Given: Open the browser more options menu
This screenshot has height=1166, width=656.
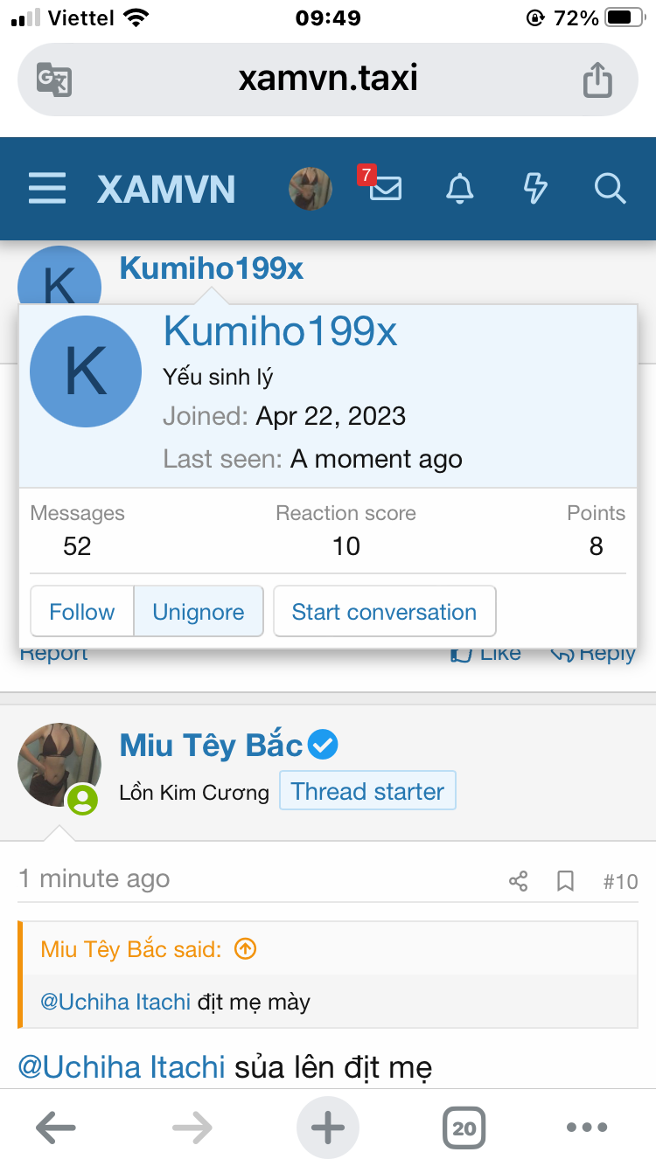Looking at the screenshot, I should (x=587, y=1128).
